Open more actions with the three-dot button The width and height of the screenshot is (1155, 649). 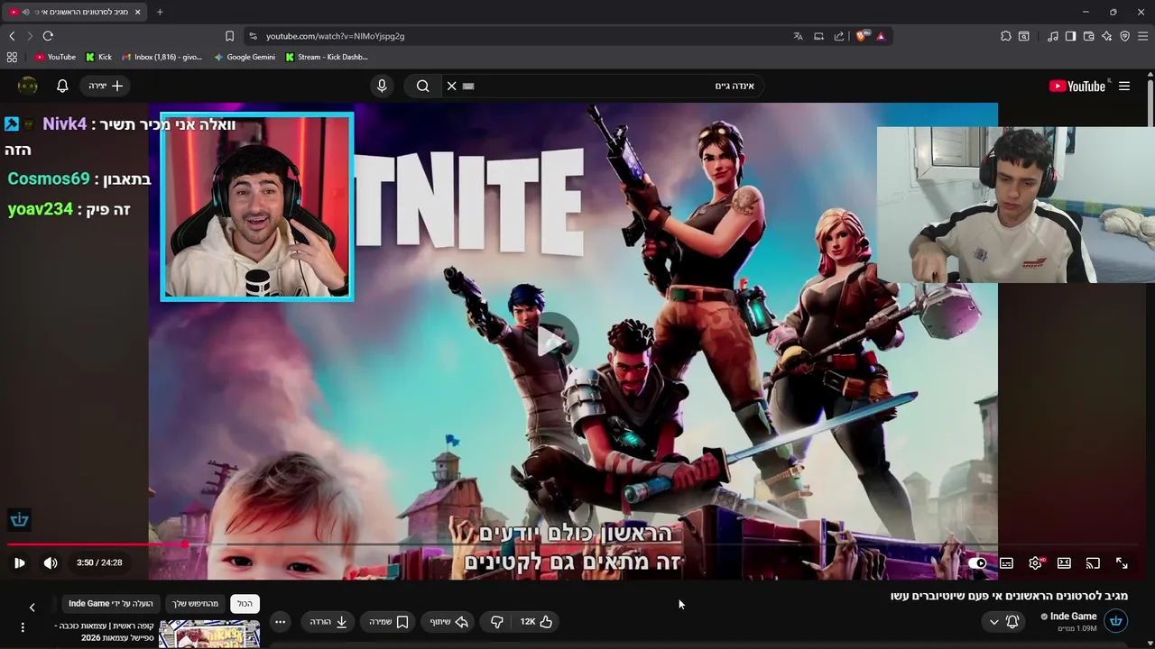pyautogui.click(x=280, y=622)
